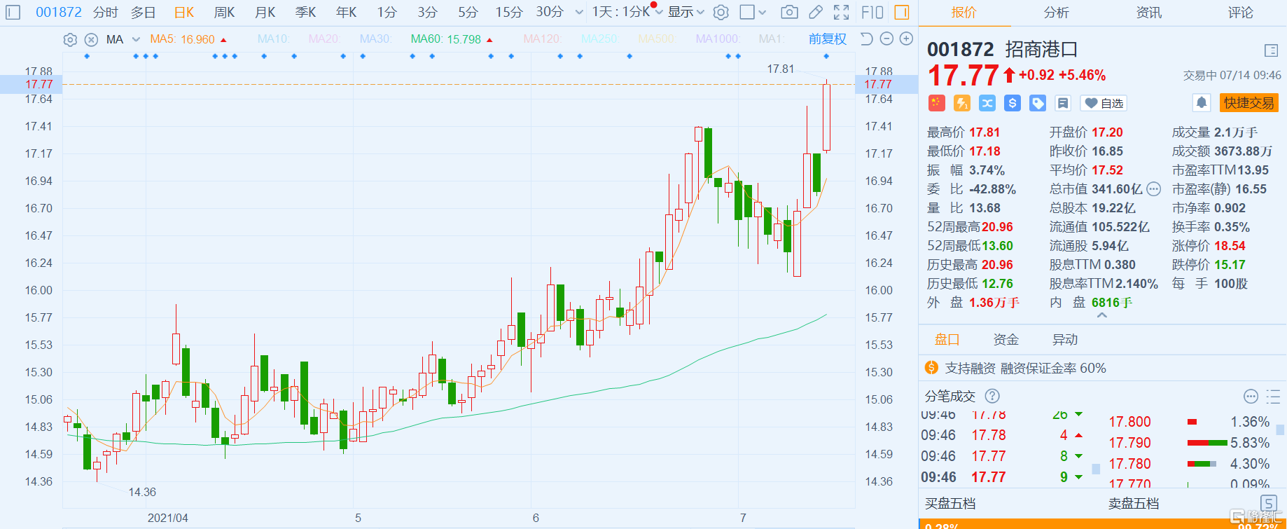
Task: Reset chart zoom with undo arrow
Action: (x=866, y=39)
